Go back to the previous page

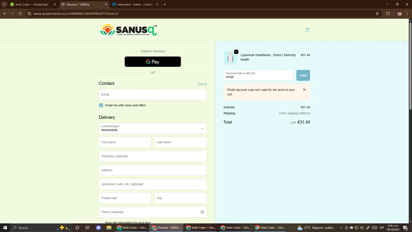point(5,13)
